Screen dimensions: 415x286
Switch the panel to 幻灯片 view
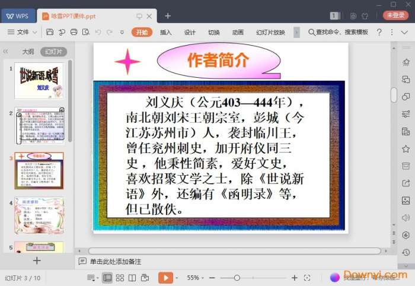(53, 52)
